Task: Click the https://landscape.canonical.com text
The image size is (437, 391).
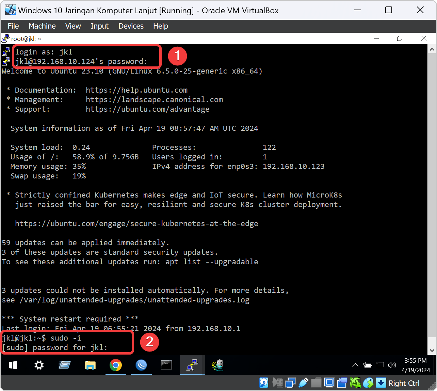Action: click(x=154, y=100)
